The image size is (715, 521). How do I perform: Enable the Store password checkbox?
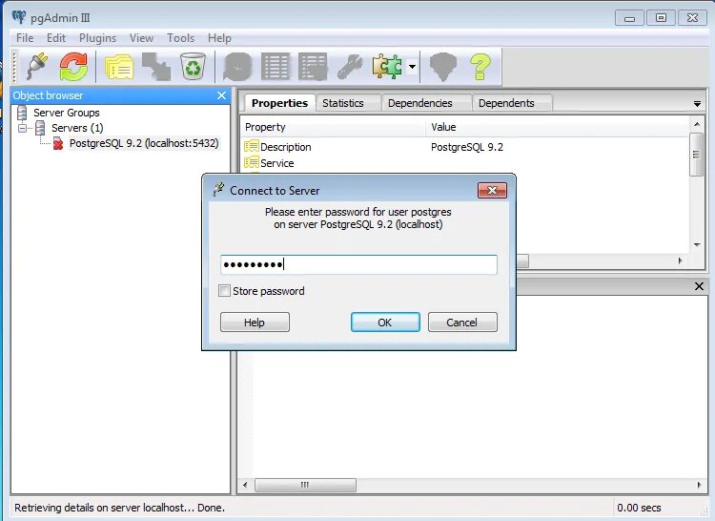click(224, 291)
